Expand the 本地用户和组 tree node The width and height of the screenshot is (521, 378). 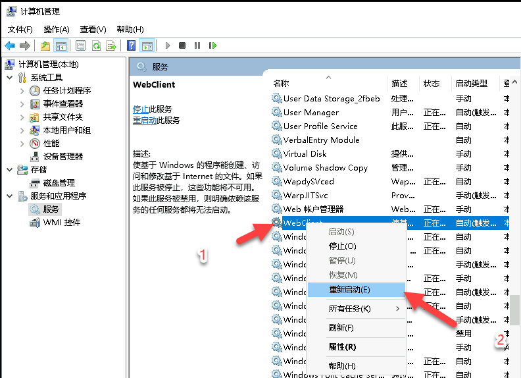[22, 130]
